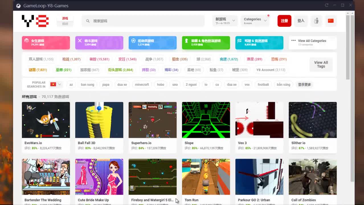Focus the 搜索游戏 search field
This screenshot has height=205, width=364.
click(143, 21)
